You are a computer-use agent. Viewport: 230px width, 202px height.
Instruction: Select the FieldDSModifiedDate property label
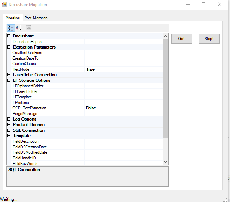coord(30,152)
